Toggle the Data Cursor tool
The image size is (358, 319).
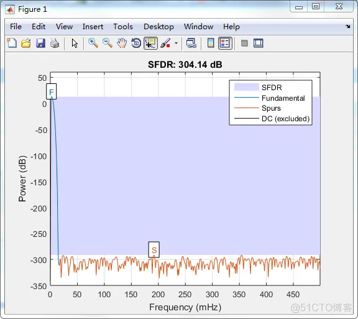[x=150, y=43]
